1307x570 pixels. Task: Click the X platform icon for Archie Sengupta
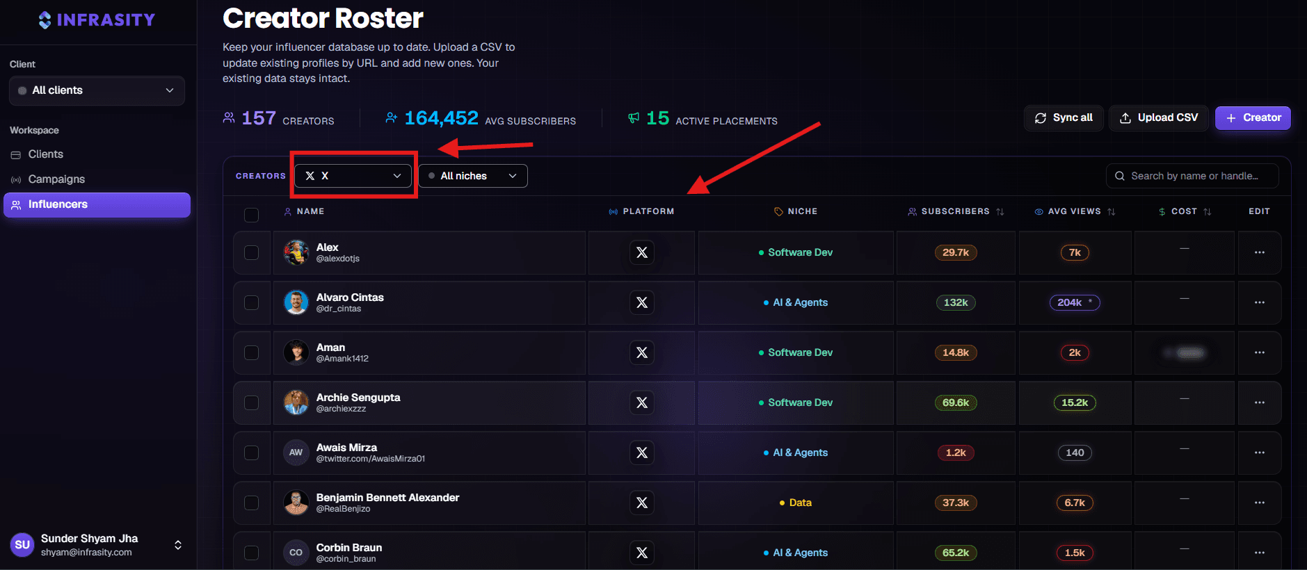[642, 402]
